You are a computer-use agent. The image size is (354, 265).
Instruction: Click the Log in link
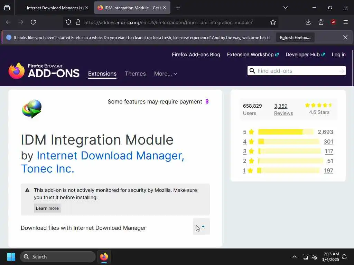(339, 55)
